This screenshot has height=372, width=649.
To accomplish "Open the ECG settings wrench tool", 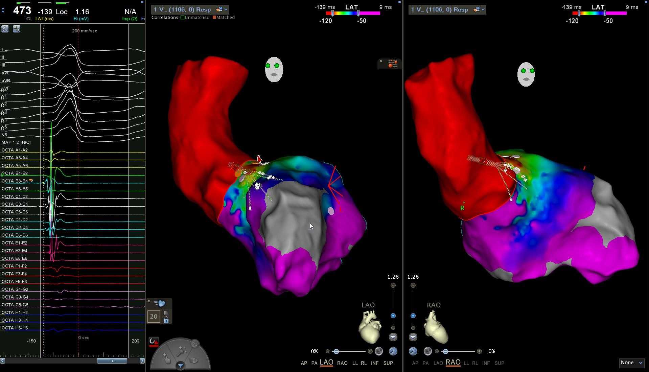I will (5, 29).
